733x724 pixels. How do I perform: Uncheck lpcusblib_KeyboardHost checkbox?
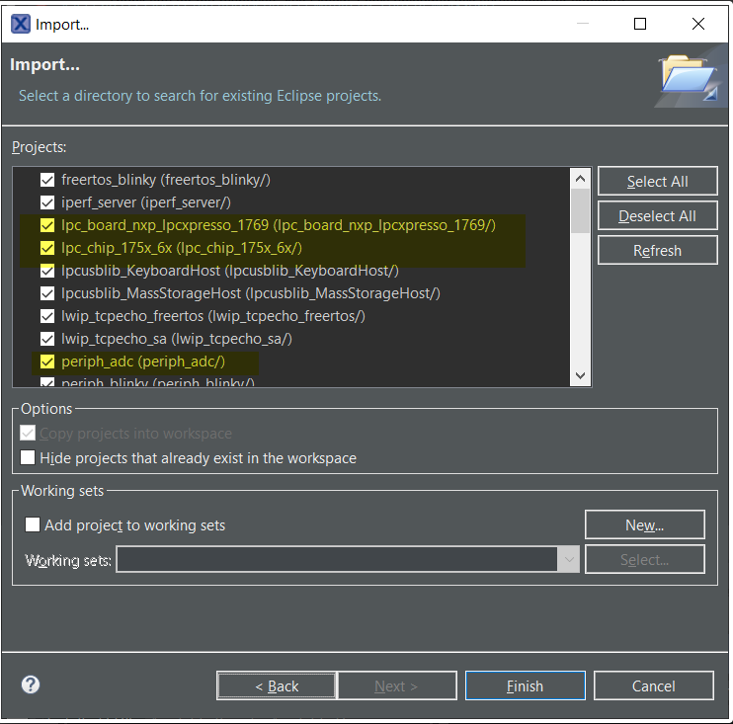click(x=47, y=271)
